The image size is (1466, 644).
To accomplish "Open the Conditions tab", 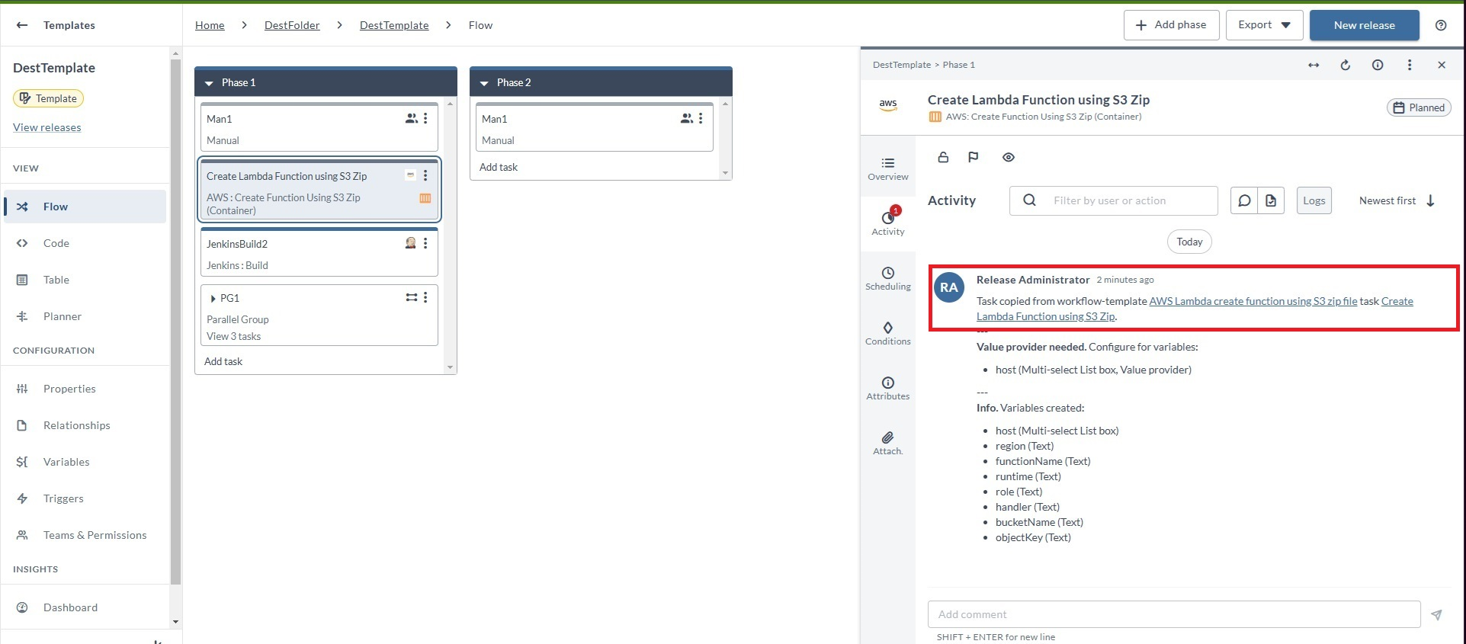I will (888, 333).
